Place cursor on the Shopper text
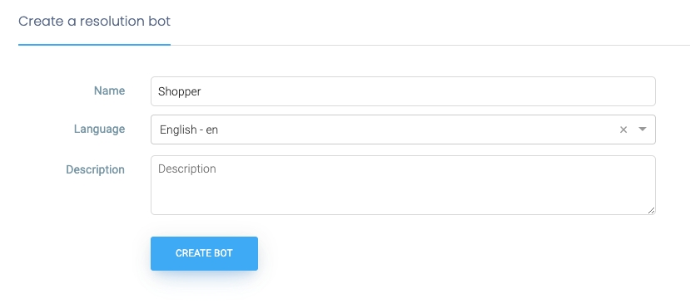The image size is (690, 308). point(180,91)
